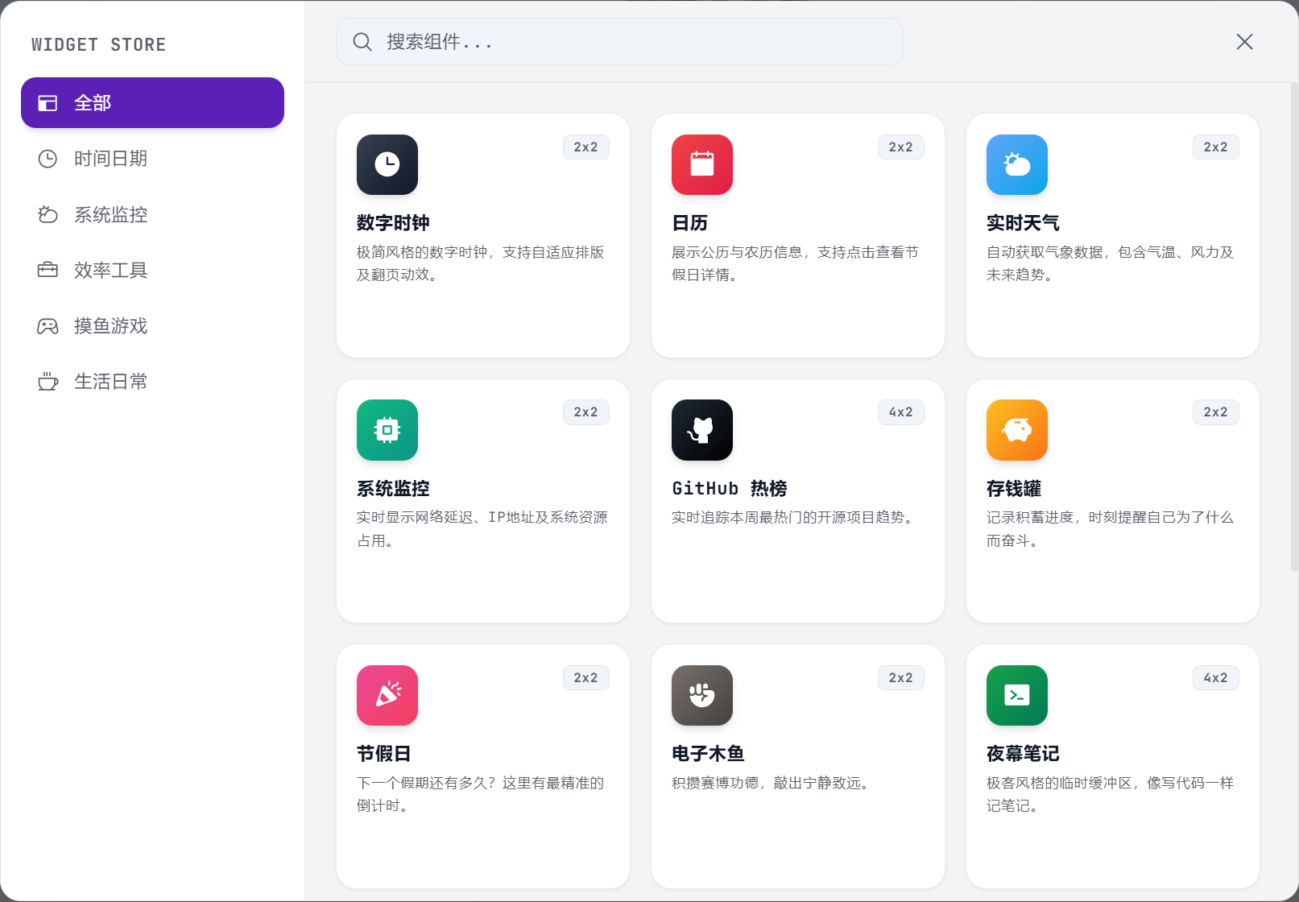Click the pink 节假日 party popper icon
The height and width of the screenshot is (902, 1299).
point(387,695)
